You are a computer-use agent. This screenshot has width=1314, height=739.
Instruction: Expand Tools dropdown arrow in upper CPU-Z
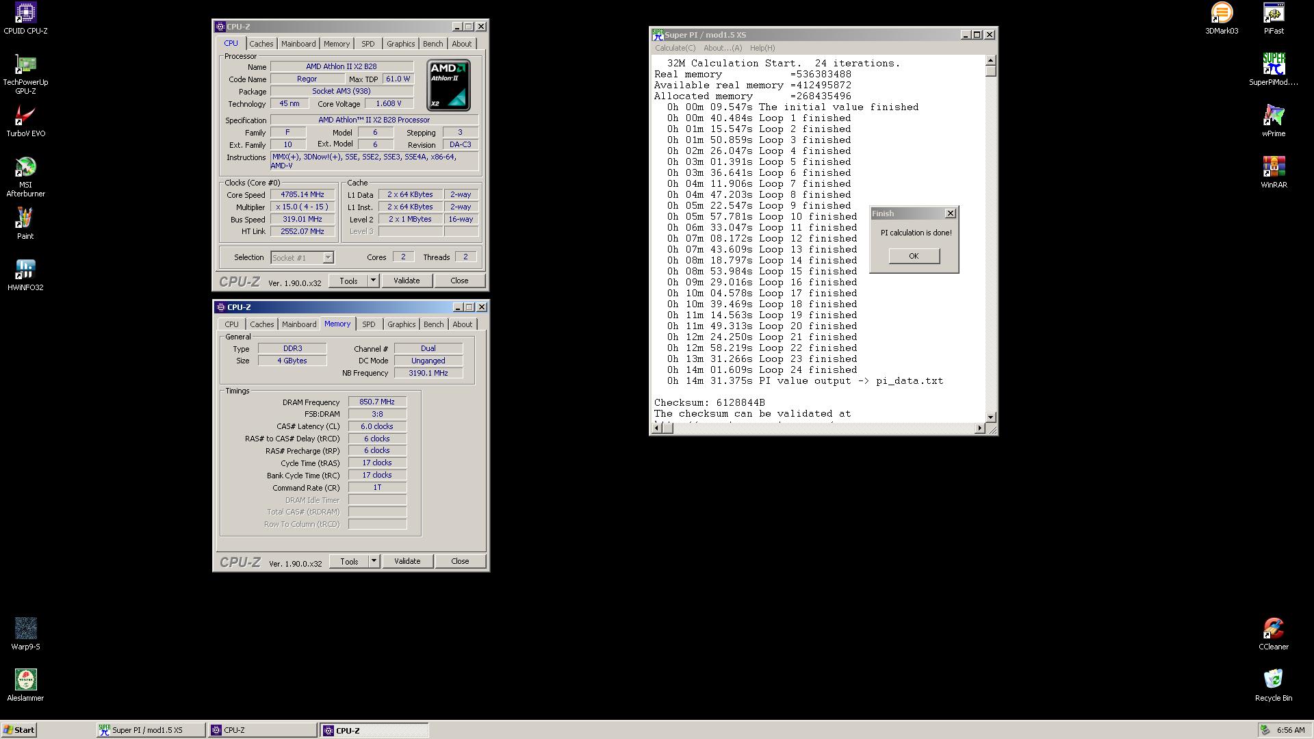pos(373,281)
